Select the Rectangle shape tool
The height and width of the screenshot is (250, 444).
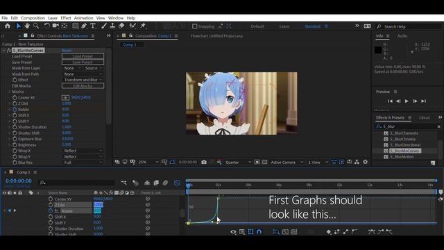pos(76,26)
